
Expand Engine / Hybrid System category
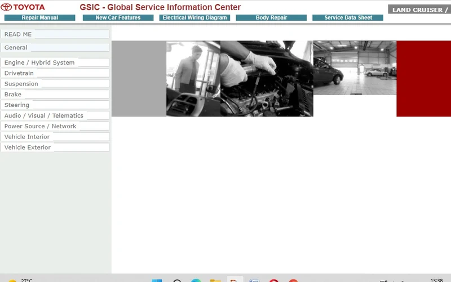[x=55, y=62]
